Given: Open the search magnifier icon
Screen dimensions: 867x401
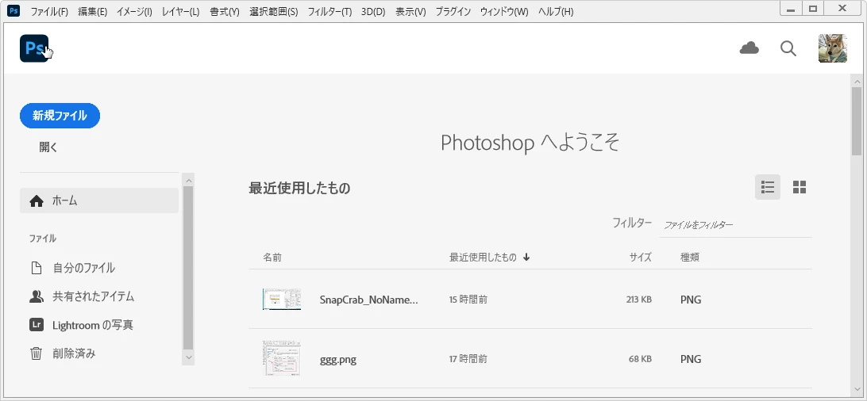Looking at the screenshot, I should 788,48.
